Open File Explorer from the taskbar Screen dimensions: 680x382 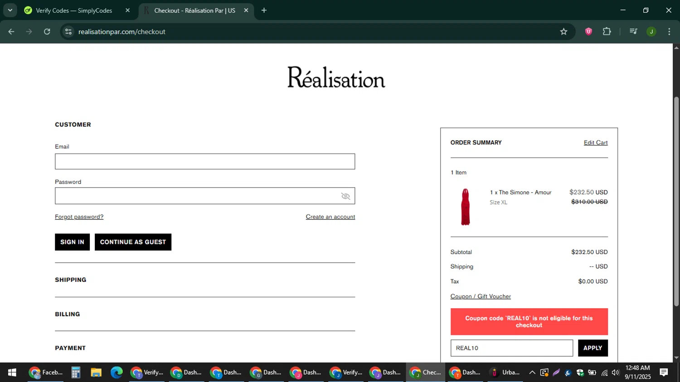click(x=96, y=372)
